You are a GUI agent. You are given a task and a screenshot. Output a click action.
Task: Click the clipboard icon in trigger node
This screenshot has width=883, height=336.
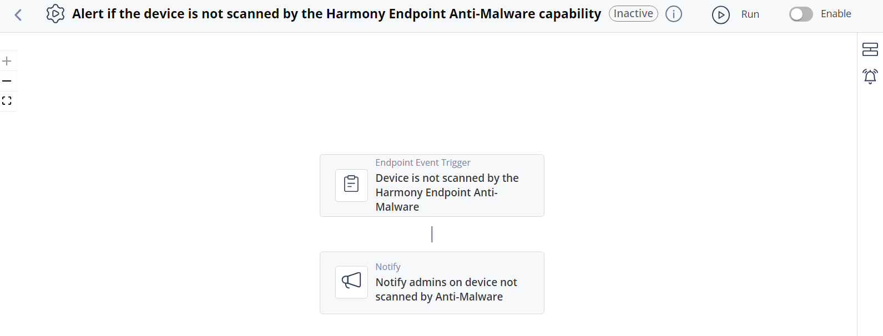pos(351,185)
